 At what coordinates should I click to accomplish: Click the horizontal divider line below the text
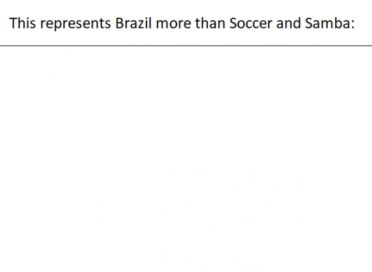[x=186, y=46]
